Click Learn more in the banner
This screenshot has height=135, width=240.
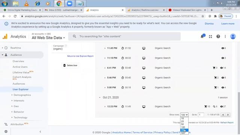coord(228,24)
